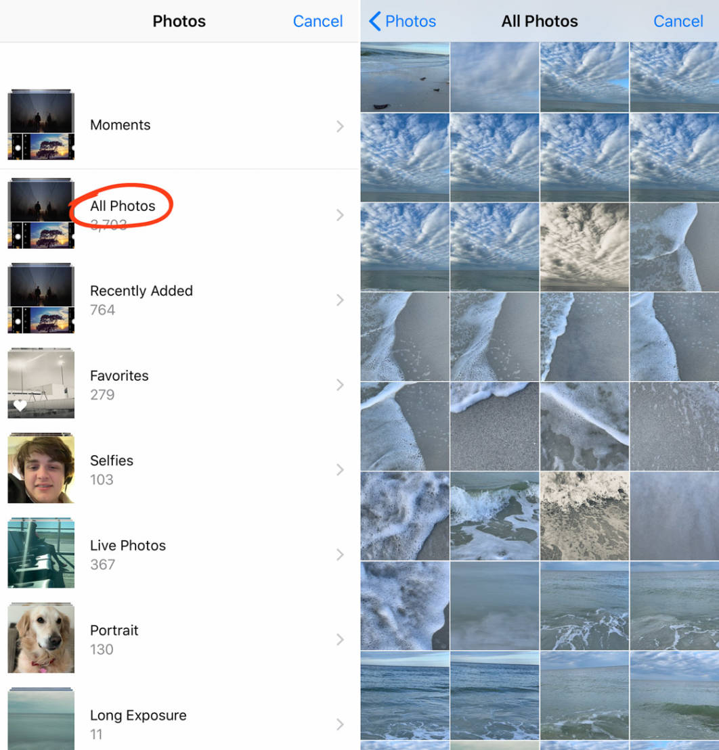
Task: Open the Recently Added album
Action: pos(141,291)
